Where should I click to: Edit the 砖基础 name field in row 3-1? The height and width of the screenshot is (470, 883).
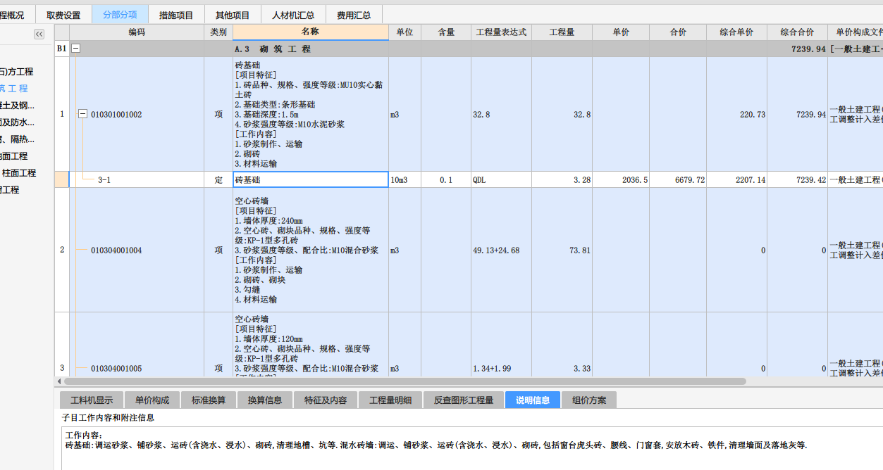[x=311, y=180]
